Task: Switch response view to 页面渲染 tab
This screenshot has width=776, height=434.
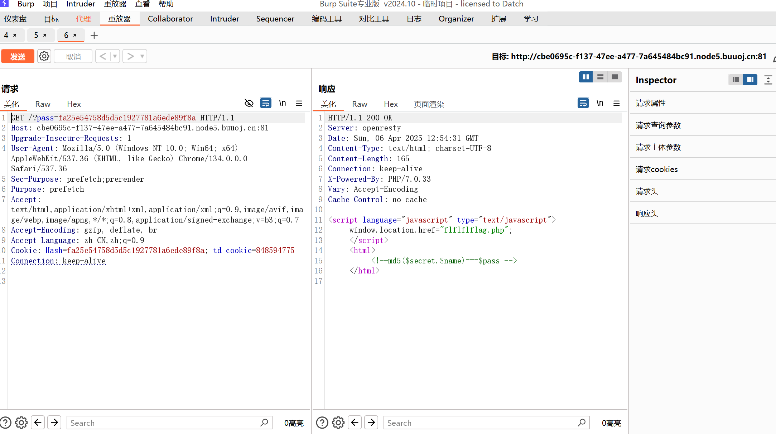Action: (429, 104)
